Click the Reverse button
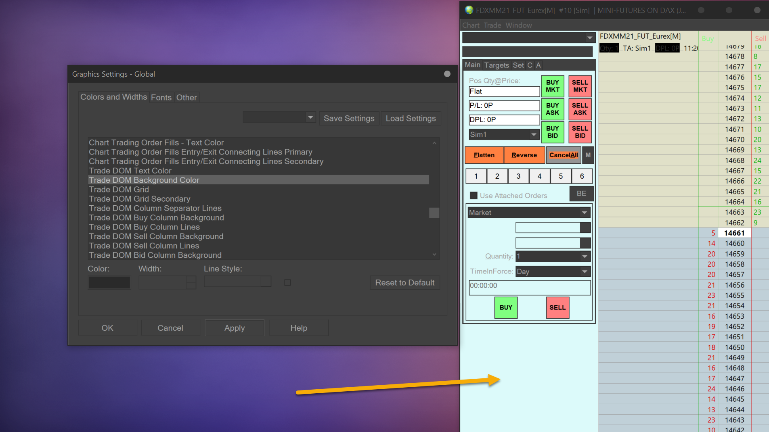Image resolution: width=769 pixels, height=432 pixels. pos(524,155)
